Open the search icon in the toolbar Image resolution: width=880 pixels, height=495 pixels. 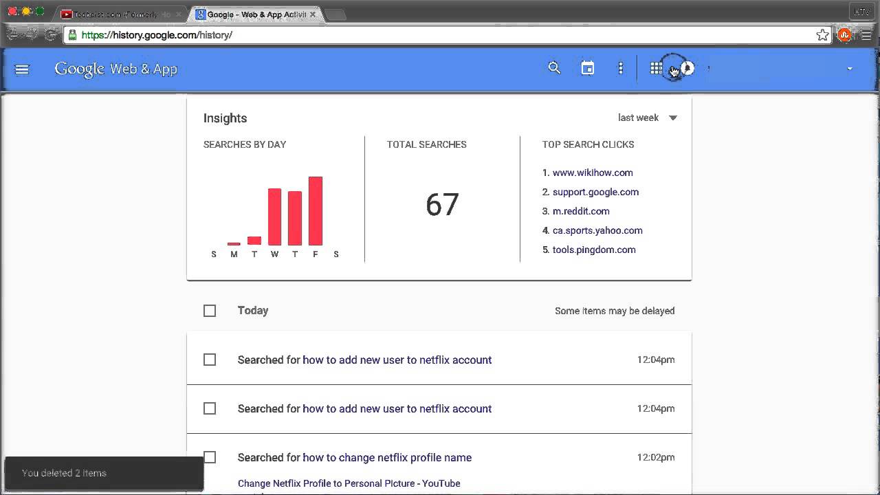(554, 68)
